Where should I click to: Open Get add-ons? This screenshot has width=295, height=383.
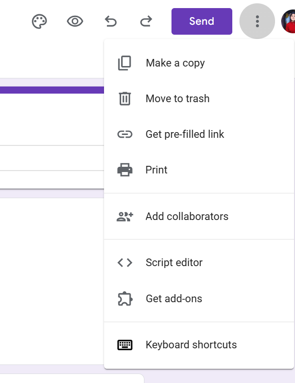click(x=173, y=299)
